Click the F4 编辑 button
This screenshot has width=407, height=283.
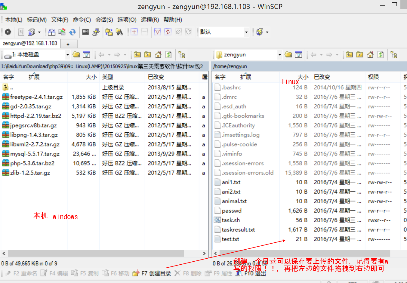[x=54, y=273]
